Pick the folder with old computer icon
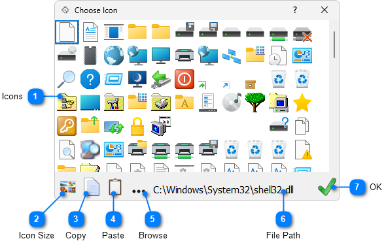 [279, 102]
